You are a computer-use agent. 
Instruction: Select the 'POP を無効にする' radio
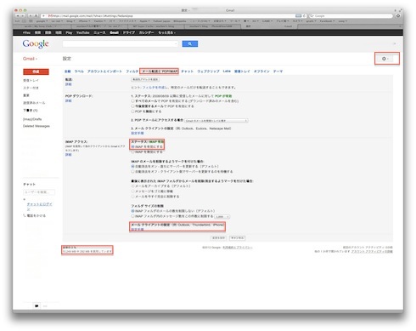132,111
